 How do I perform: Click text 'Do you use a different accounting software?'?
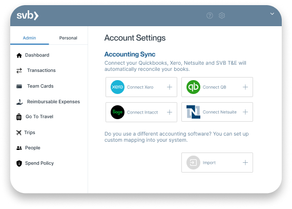(158, 134)
